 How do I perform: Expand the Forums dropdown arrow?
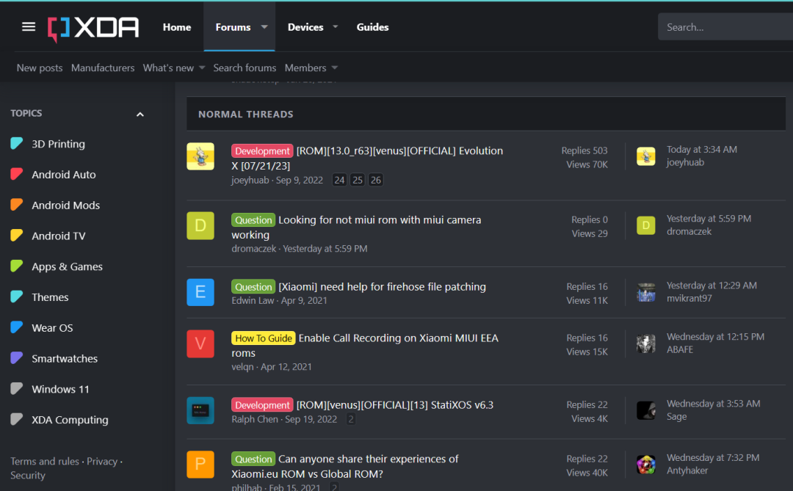[x=264, y=27]
